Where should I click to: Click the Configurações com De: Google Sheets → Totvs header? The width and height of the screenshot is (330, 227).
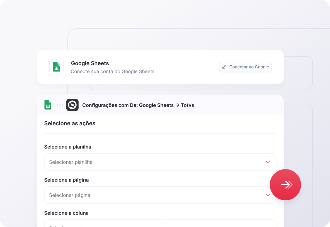pyautogui.click(x=138, y=105)
